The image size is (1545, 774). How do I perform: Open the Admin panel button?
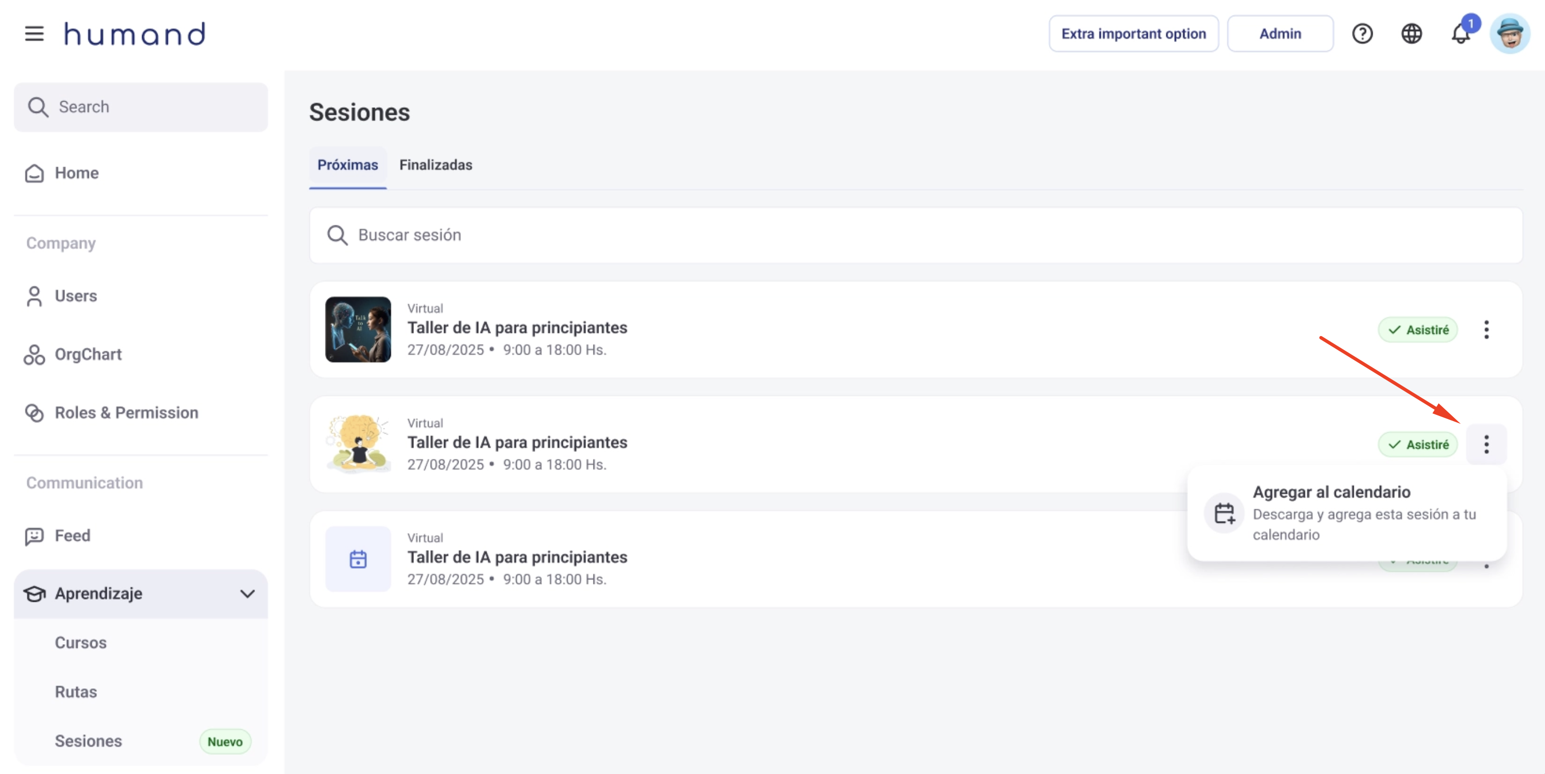[x=1280, y=34]
